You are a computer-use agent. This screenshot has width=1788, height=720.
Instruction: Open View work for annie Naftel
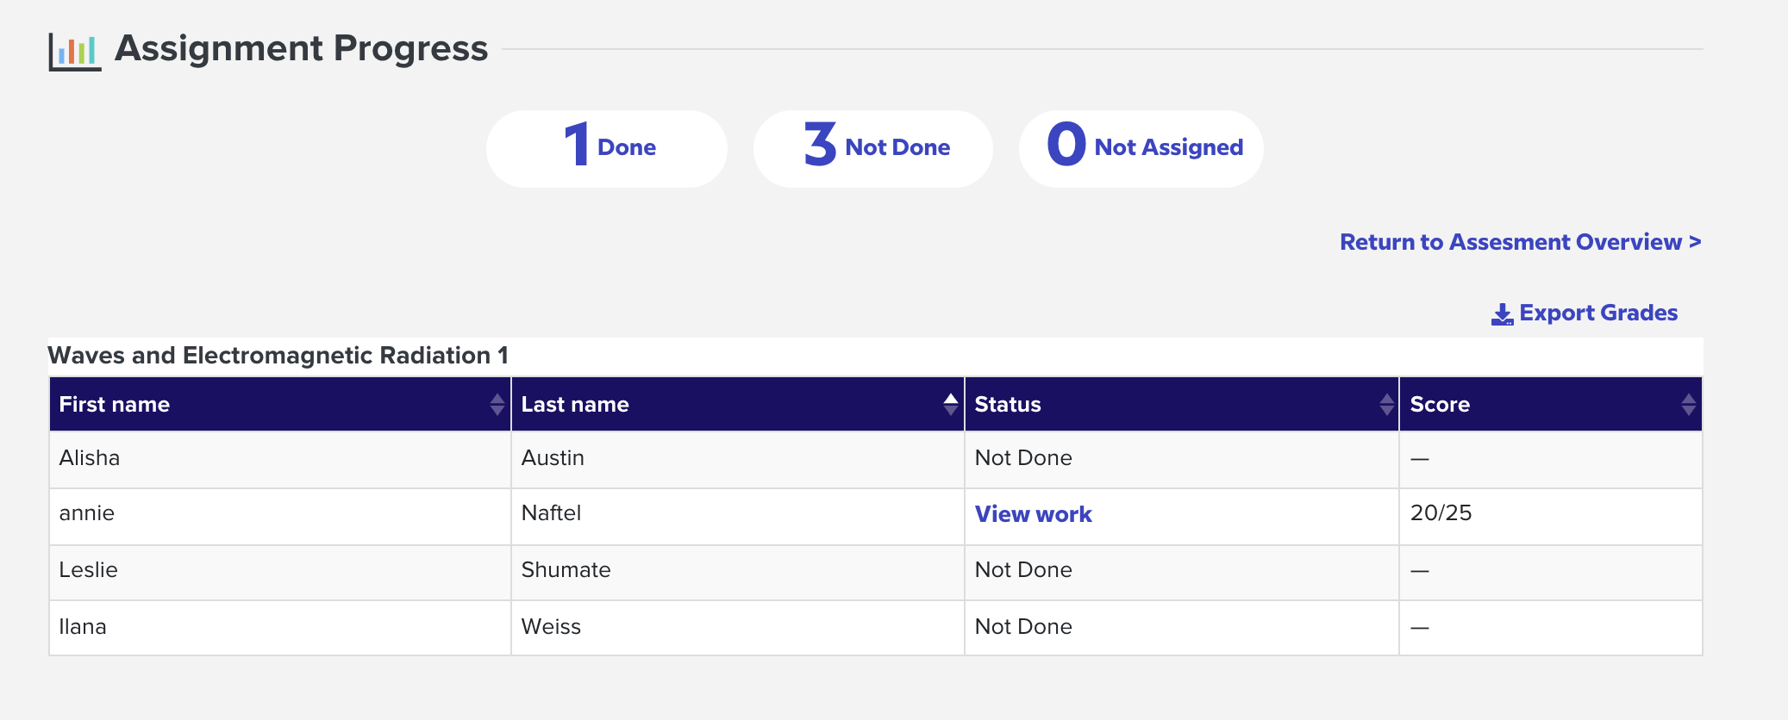coord(1033,514)
